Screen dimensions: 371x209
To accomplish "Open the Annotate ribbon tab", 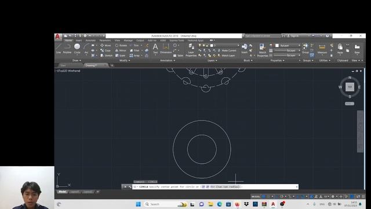I will tap(90, 41).
